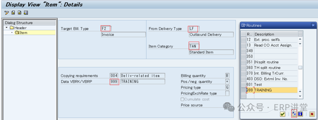The width and height of the screenshot is (318, 120).
Task: Select the row marker for routine 13
Action: (x=243, y=45)
